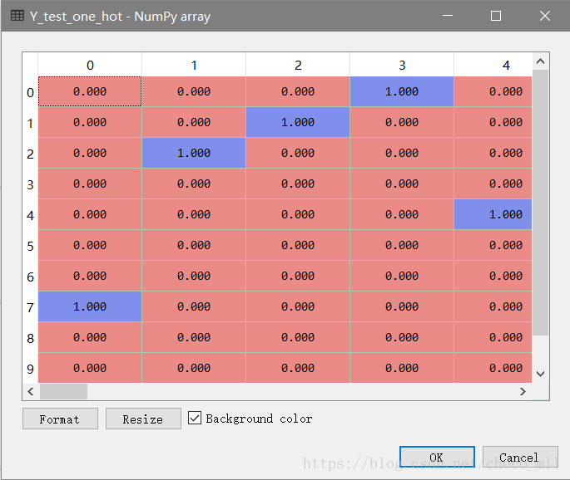Select column header 3
This screenshot has width=570, height=480.
coord(402,65)
